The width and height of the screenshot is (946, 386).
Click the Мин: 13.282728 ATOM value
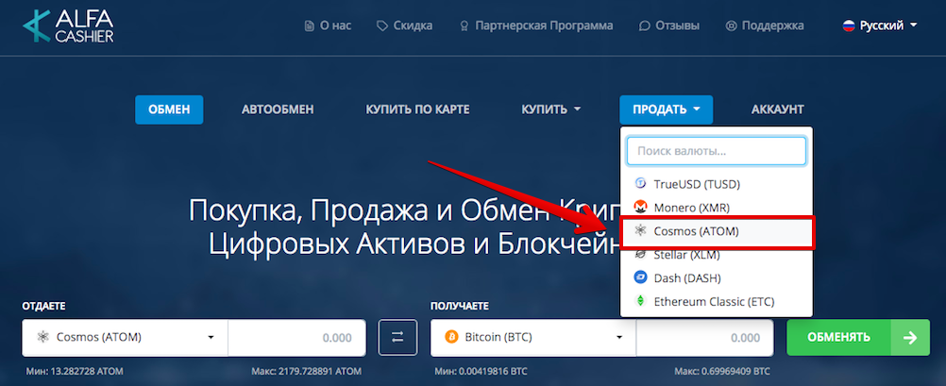click(x=75, y=370)
